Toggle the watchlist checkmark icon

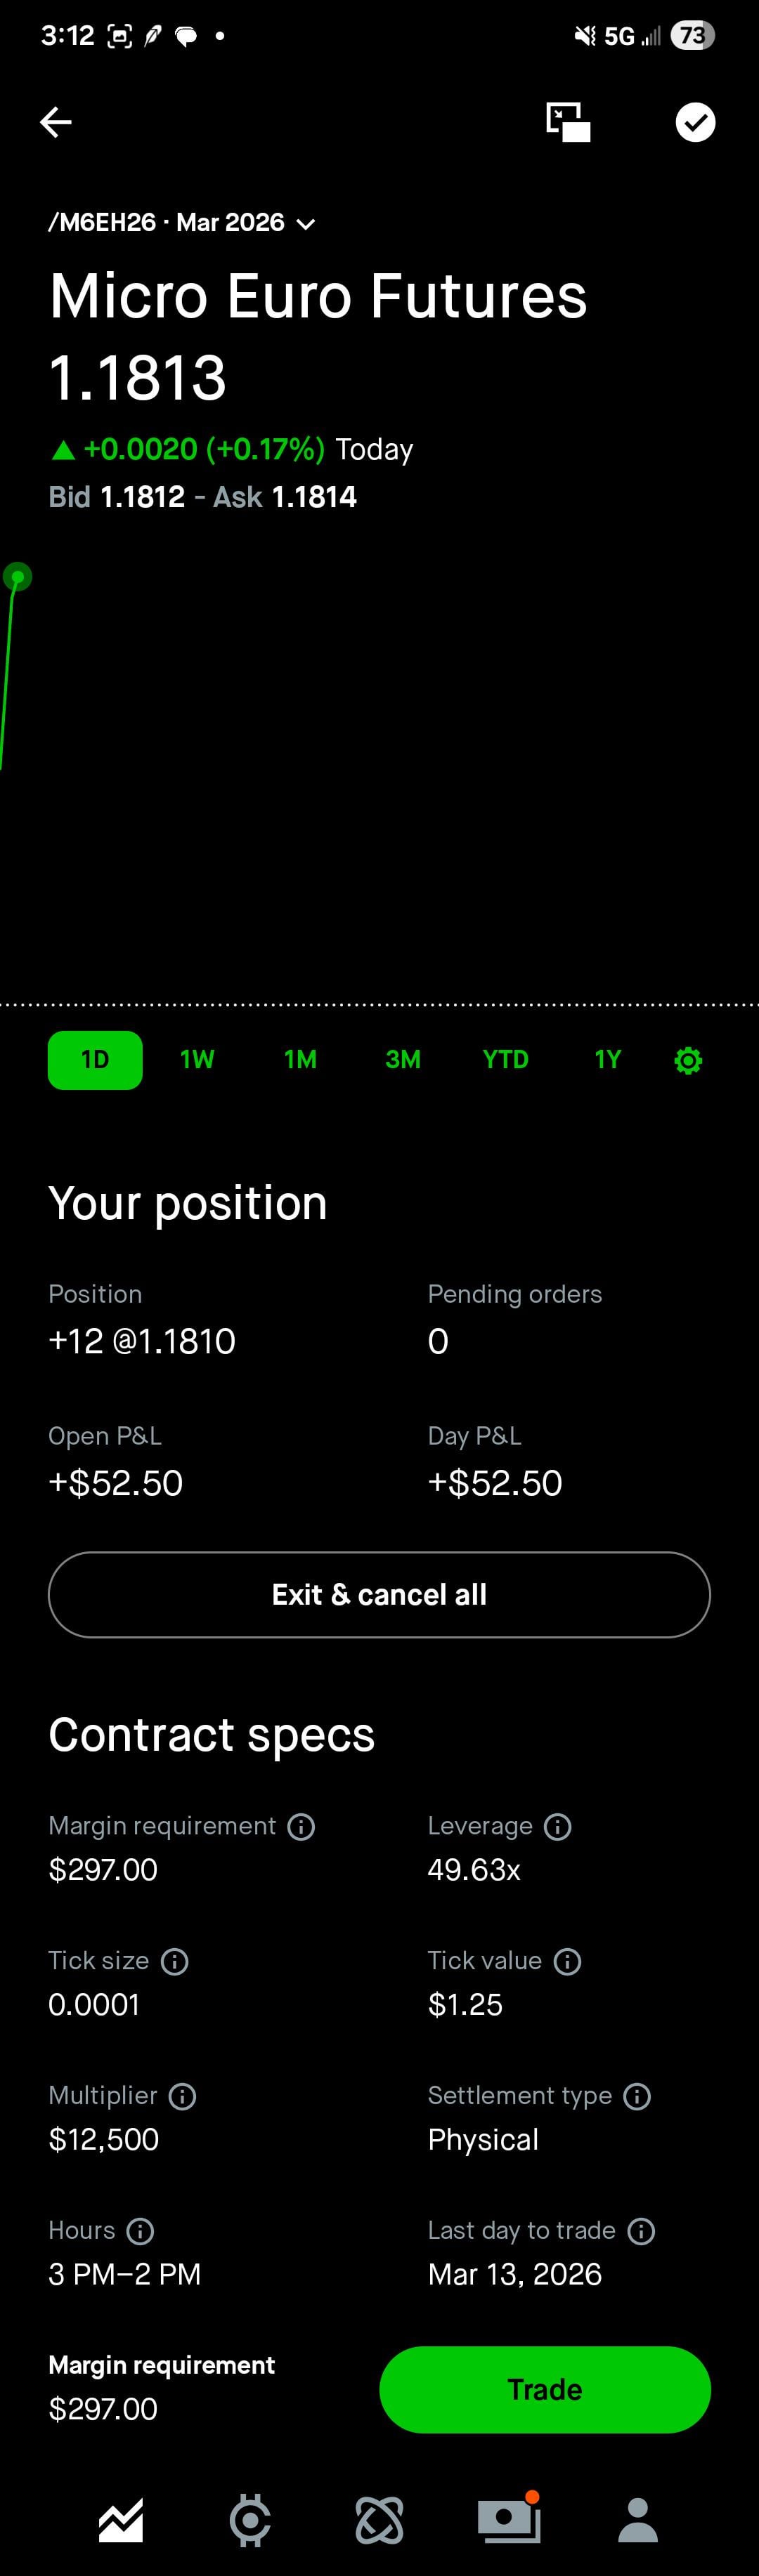(695, 122)
